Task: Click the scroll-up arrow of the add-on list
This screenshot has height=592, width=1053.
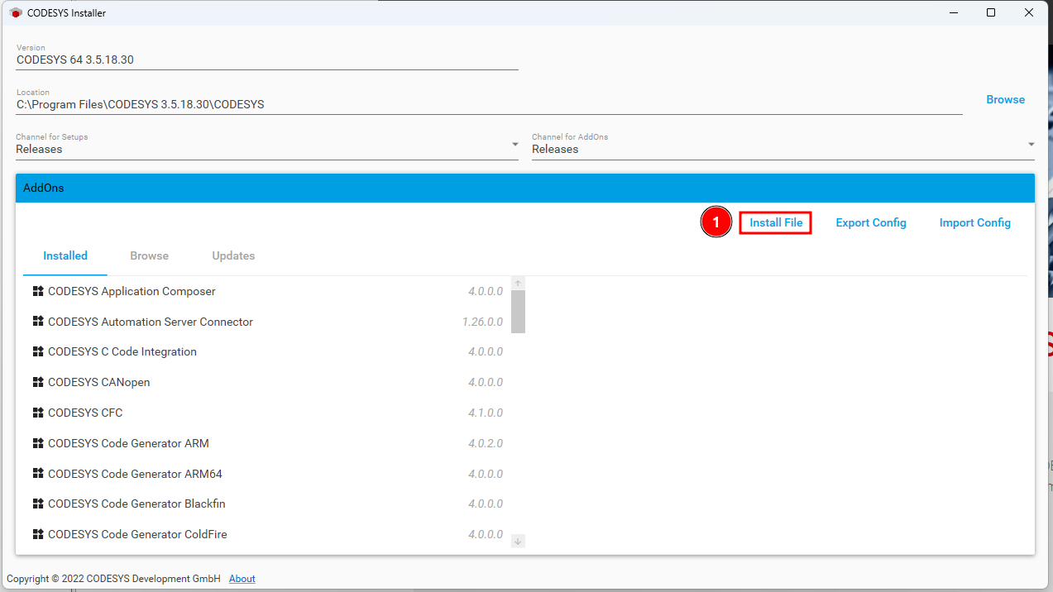Action: (x=518, y=284)
